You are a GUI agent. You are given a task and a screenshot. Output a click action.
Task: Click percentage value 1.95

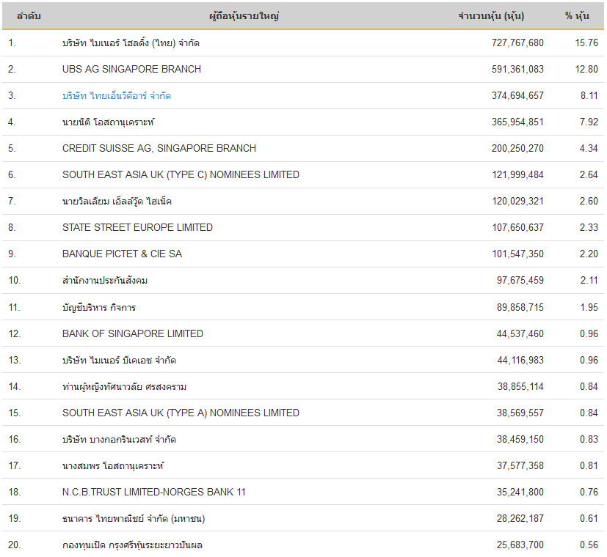589,307
